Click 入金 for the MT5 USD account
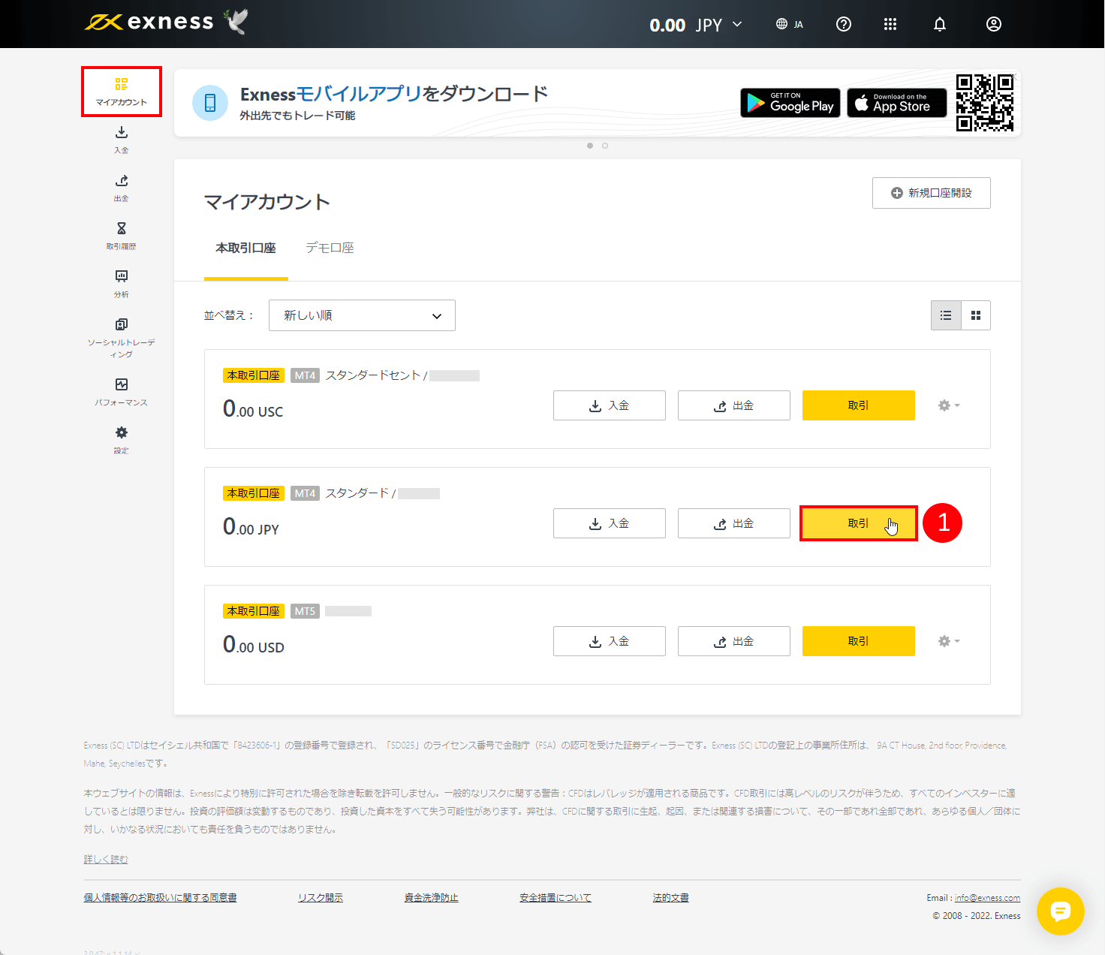 point(610,641)
